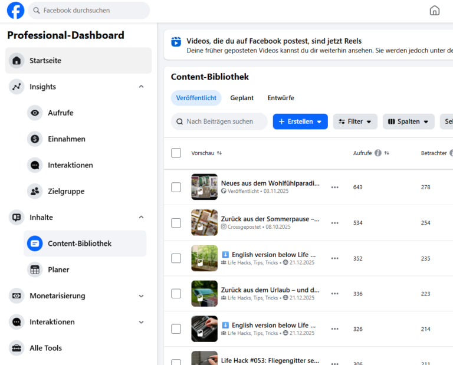This screenshot has width=453, height=365.
Task: Click the 643 Aufrufe value
Action: tap(357, 187)
